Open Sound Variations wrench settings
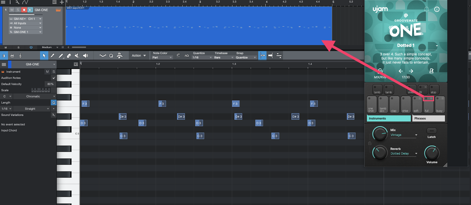The image size is (471, 205). [x=54, y=115]
